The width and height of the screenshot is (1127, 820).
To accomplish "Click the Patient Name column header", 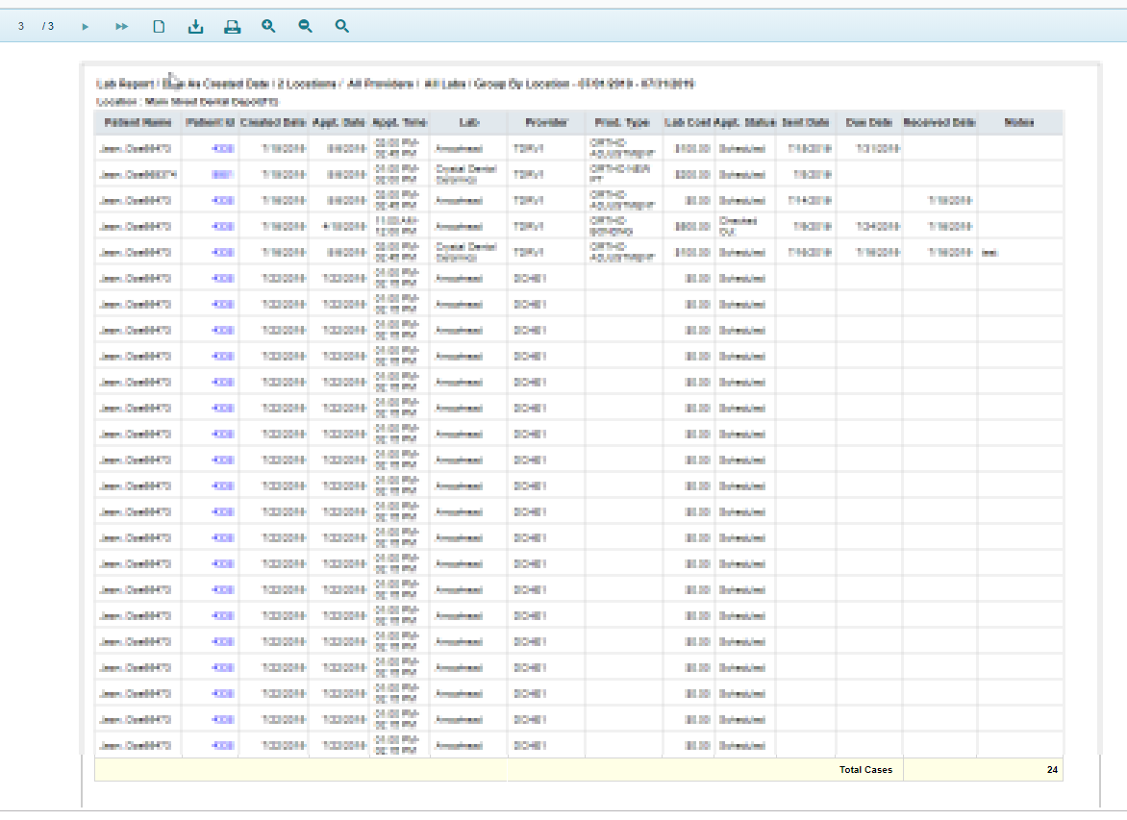I will 138,123.
